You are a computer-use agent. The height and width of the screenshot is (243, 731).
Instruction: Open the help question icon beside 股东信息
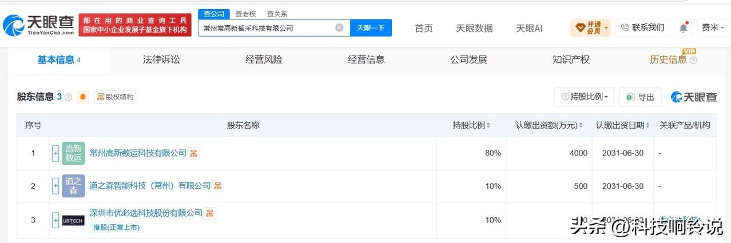pyautogui.click(x=69, y=97)
